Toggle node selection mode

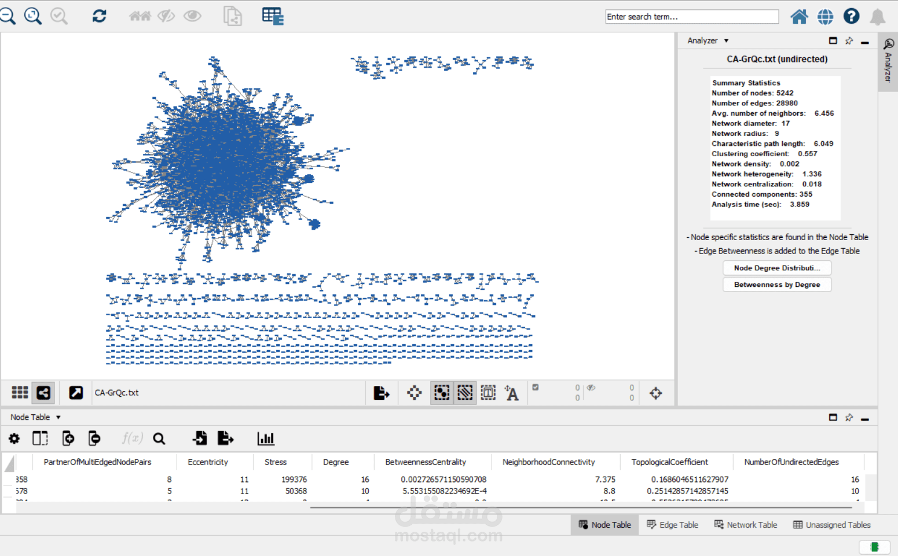click(442, 393)
